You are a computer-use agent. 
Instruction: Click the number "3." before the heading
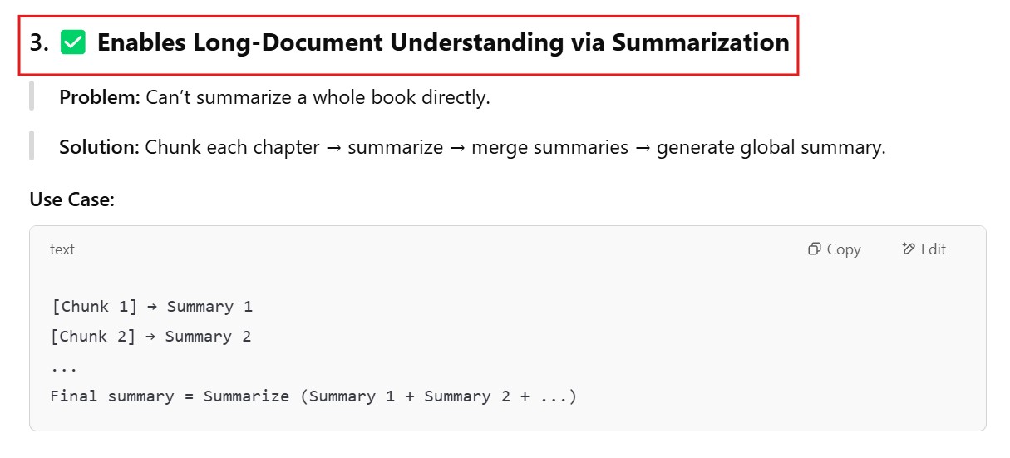39,43
